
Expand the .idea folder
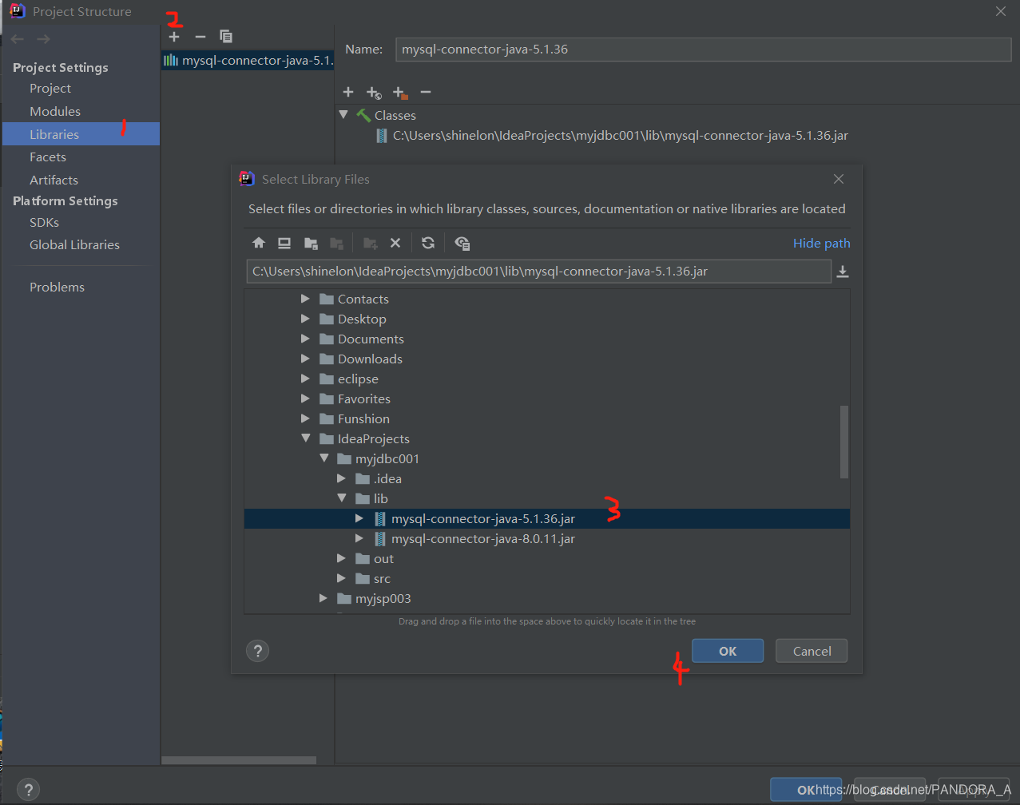tap(342, 478)
